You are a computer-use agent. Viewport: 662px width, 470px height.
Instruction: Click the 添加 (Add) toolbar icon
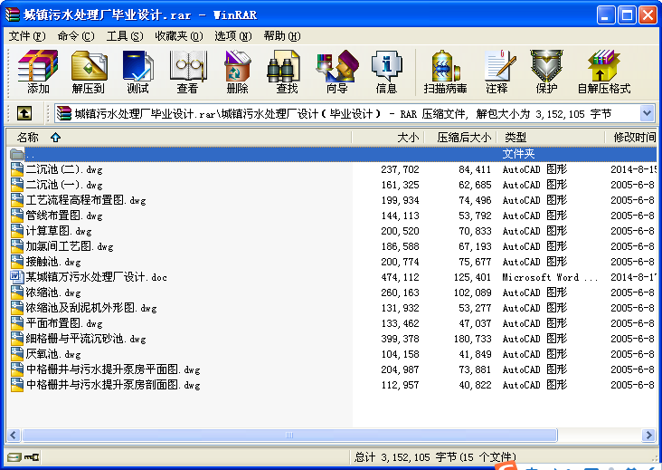38,72
